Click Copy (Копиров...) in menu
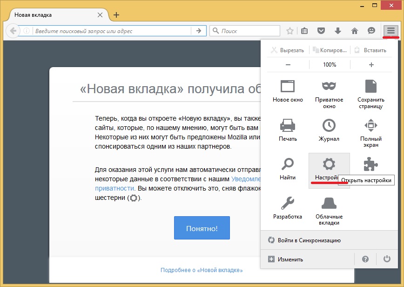This screenshot has height=287, width=404. (x=330, y=50)
